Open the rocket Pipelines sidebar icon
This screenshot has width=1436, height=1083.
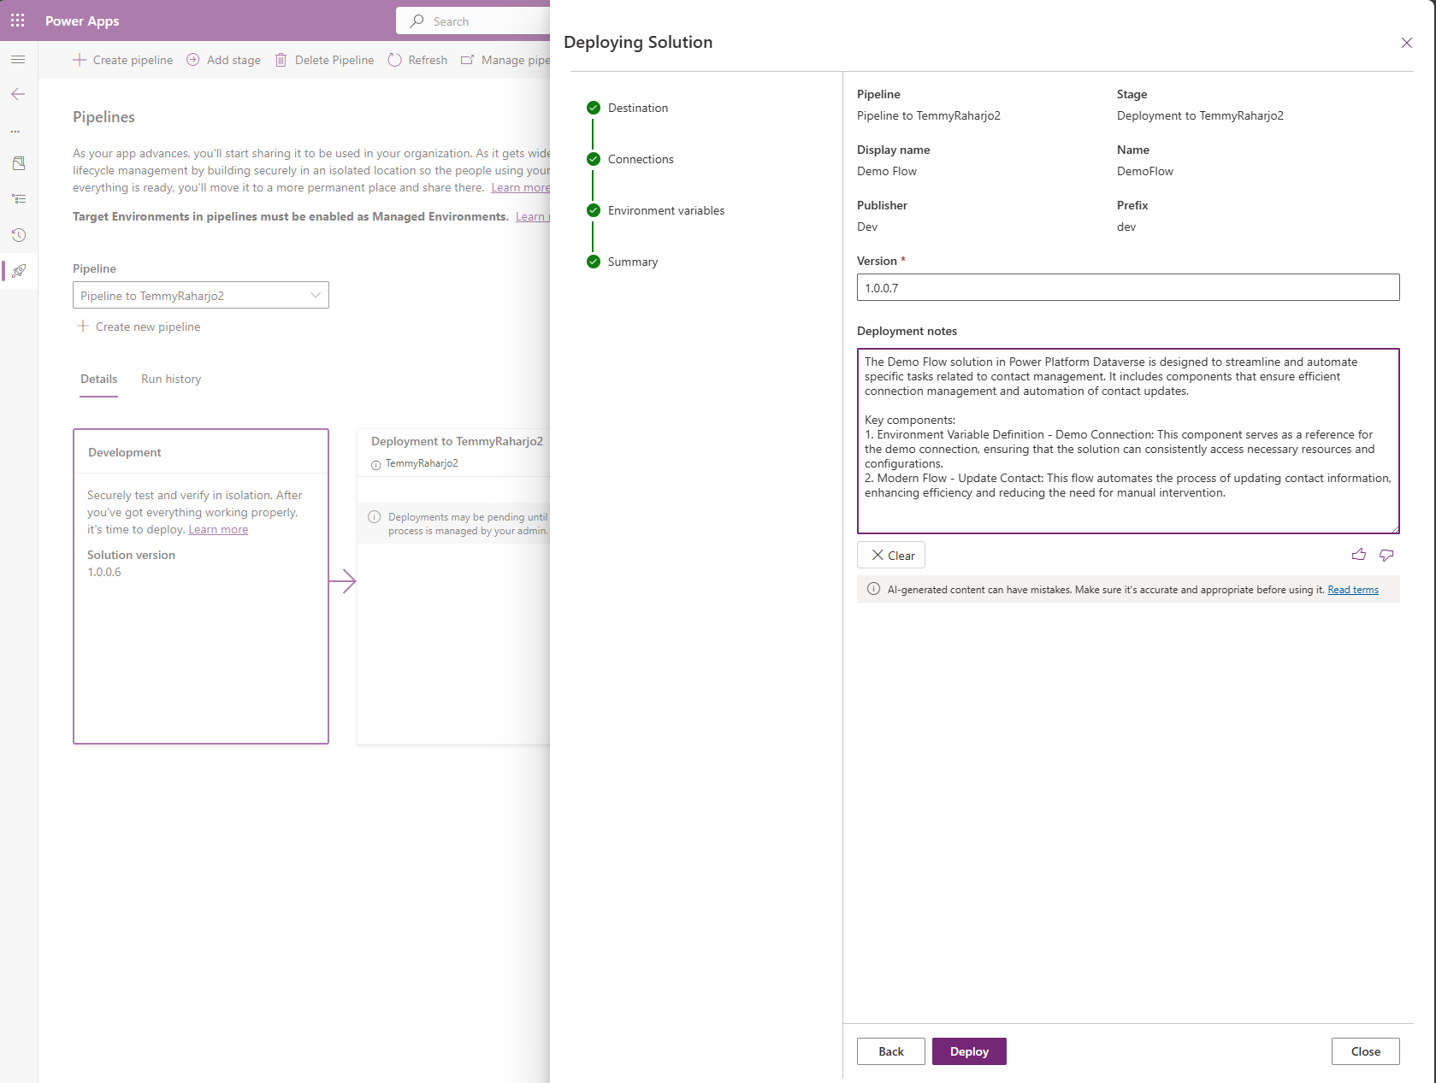coord(18,271)
